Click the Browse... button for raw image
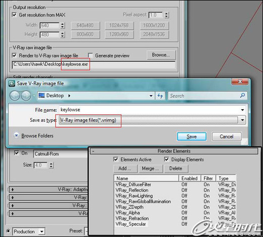Screen dimensions: 263x237 (161, 55)
